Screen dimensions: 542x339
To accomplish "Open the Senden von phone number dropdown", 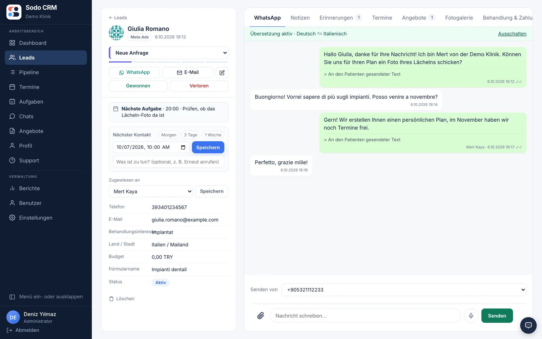I will click(x=404, y=290).
